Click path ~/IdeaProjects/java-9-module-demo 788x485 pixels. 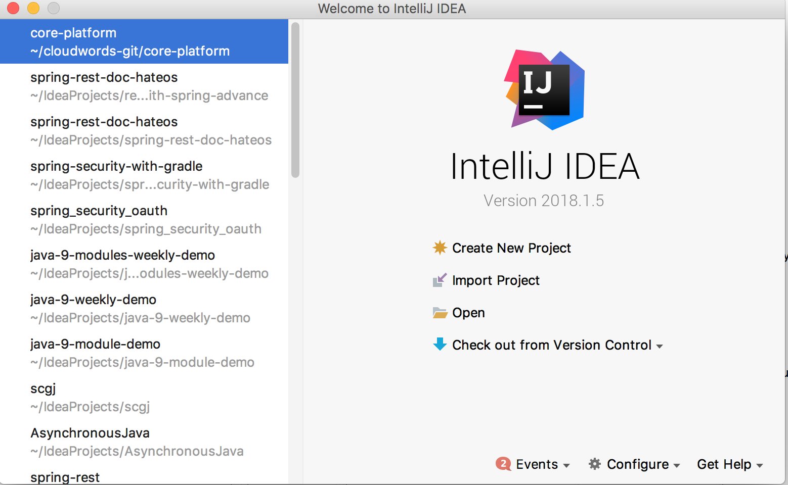tap(142, 362)
